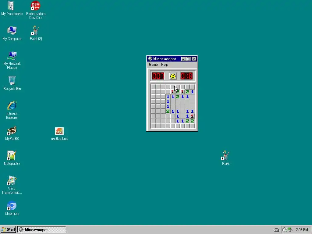The width and height of the screenshot is (312, 234).
Task: Minimize the Minesweeper window
Action: pos(183,59)
